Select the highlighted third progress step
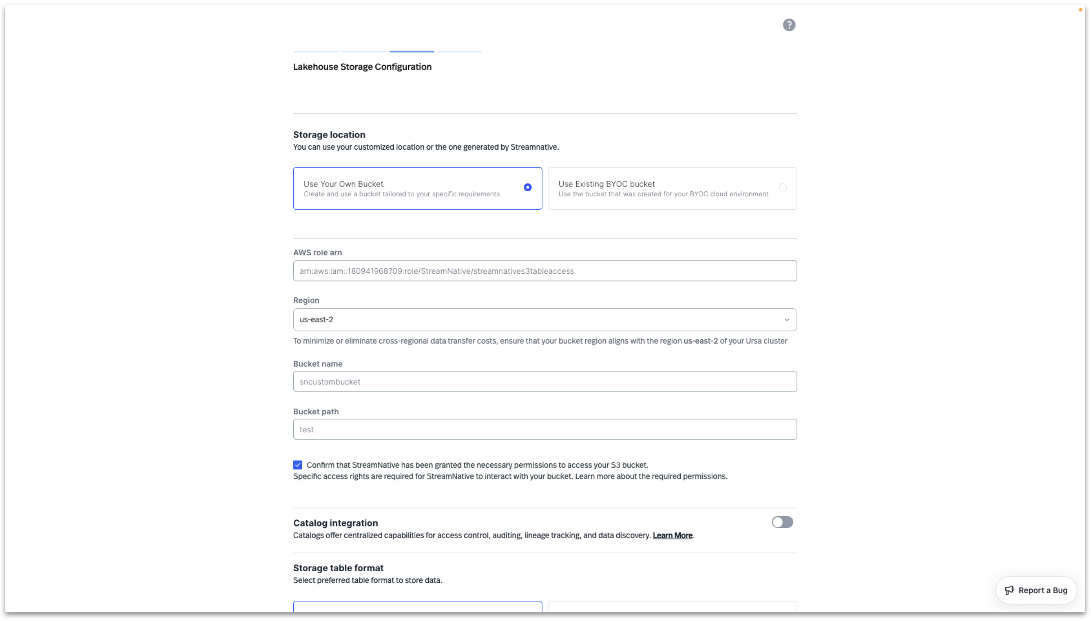The image size is (1091, 621). point(411,52)
